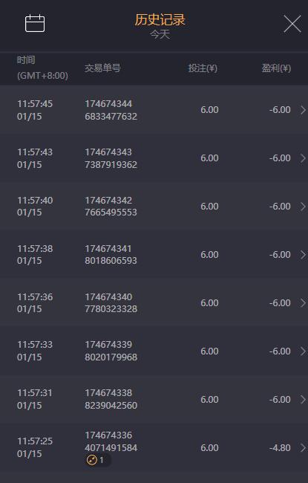This screenshot has height=483, width=308.
Task: Expand chevron on the -4.80 profit row
Action: 303,448
